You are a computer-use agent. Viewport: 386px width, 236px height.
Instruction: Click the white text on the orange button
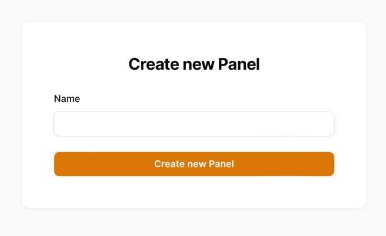tap(194, 164)
